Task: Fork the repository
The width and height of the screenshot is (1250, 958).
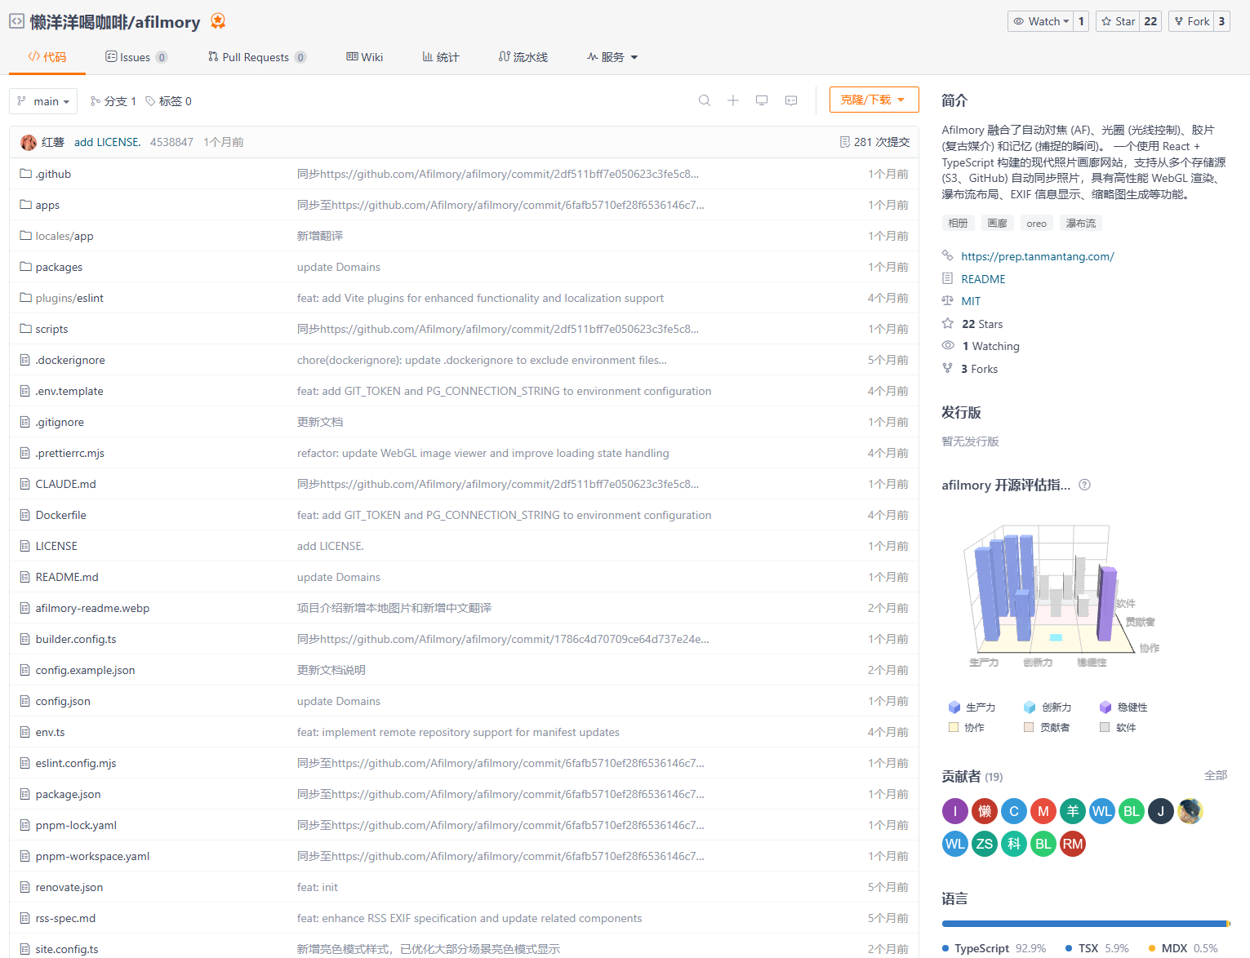Action: click(x=1191, y=21)
